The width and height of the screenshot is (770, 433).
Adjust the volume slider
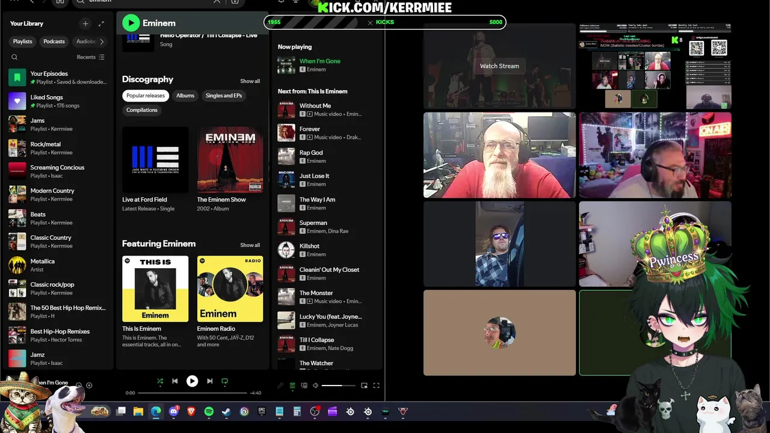coord(339,385)
